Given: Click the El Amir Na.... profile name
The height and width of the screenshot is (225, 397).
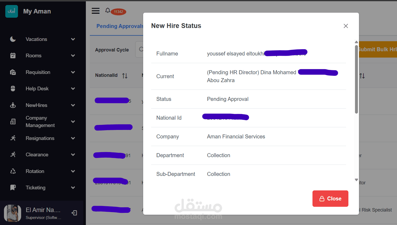Looking at the screenshot, I should coord(43,210).
